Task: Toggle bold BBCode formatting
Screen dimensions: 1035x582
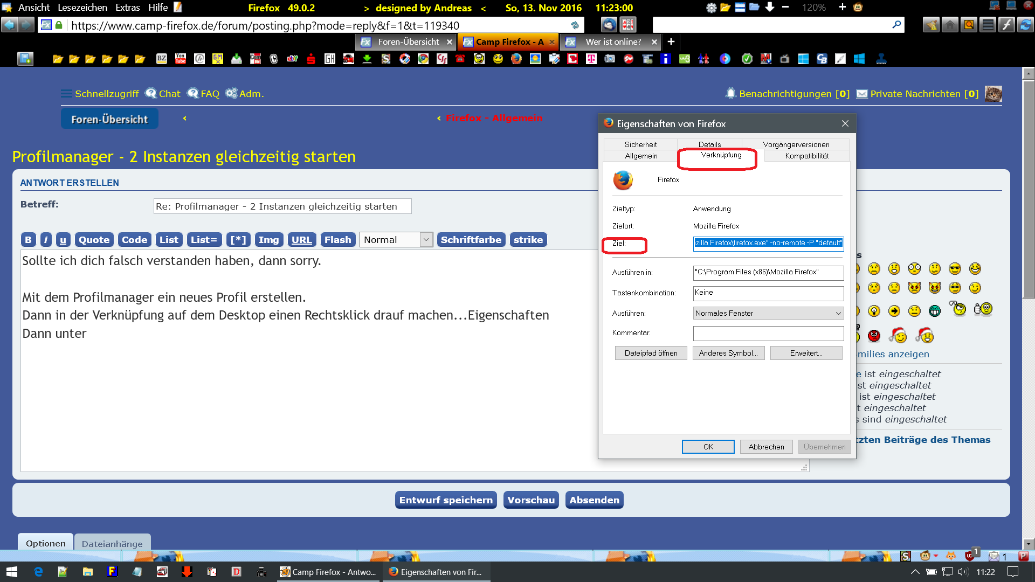Action: click(29, 240)
